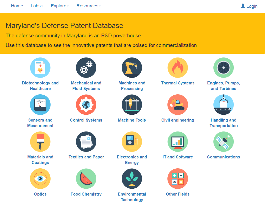Open the Resources dropdown menu

pos(89,6)
